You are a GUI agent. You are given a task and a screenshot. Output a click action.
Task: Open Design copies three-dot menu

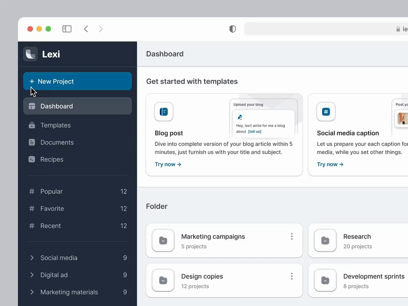pos(292,276)
